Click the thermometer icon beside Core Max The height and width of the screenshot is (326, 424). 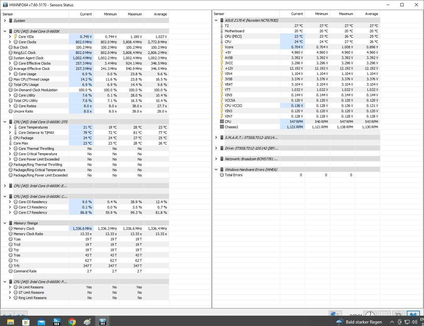(x=10, y=143)
